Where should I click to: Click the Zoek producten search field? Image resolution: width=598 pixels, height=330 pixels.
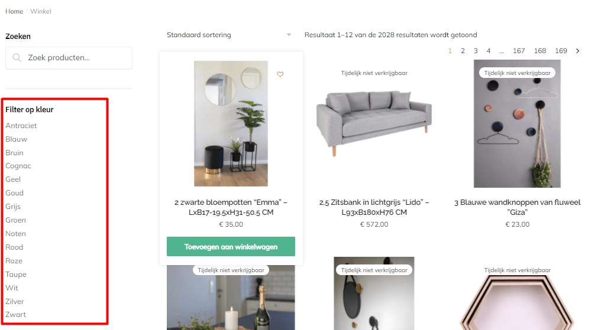69,58
